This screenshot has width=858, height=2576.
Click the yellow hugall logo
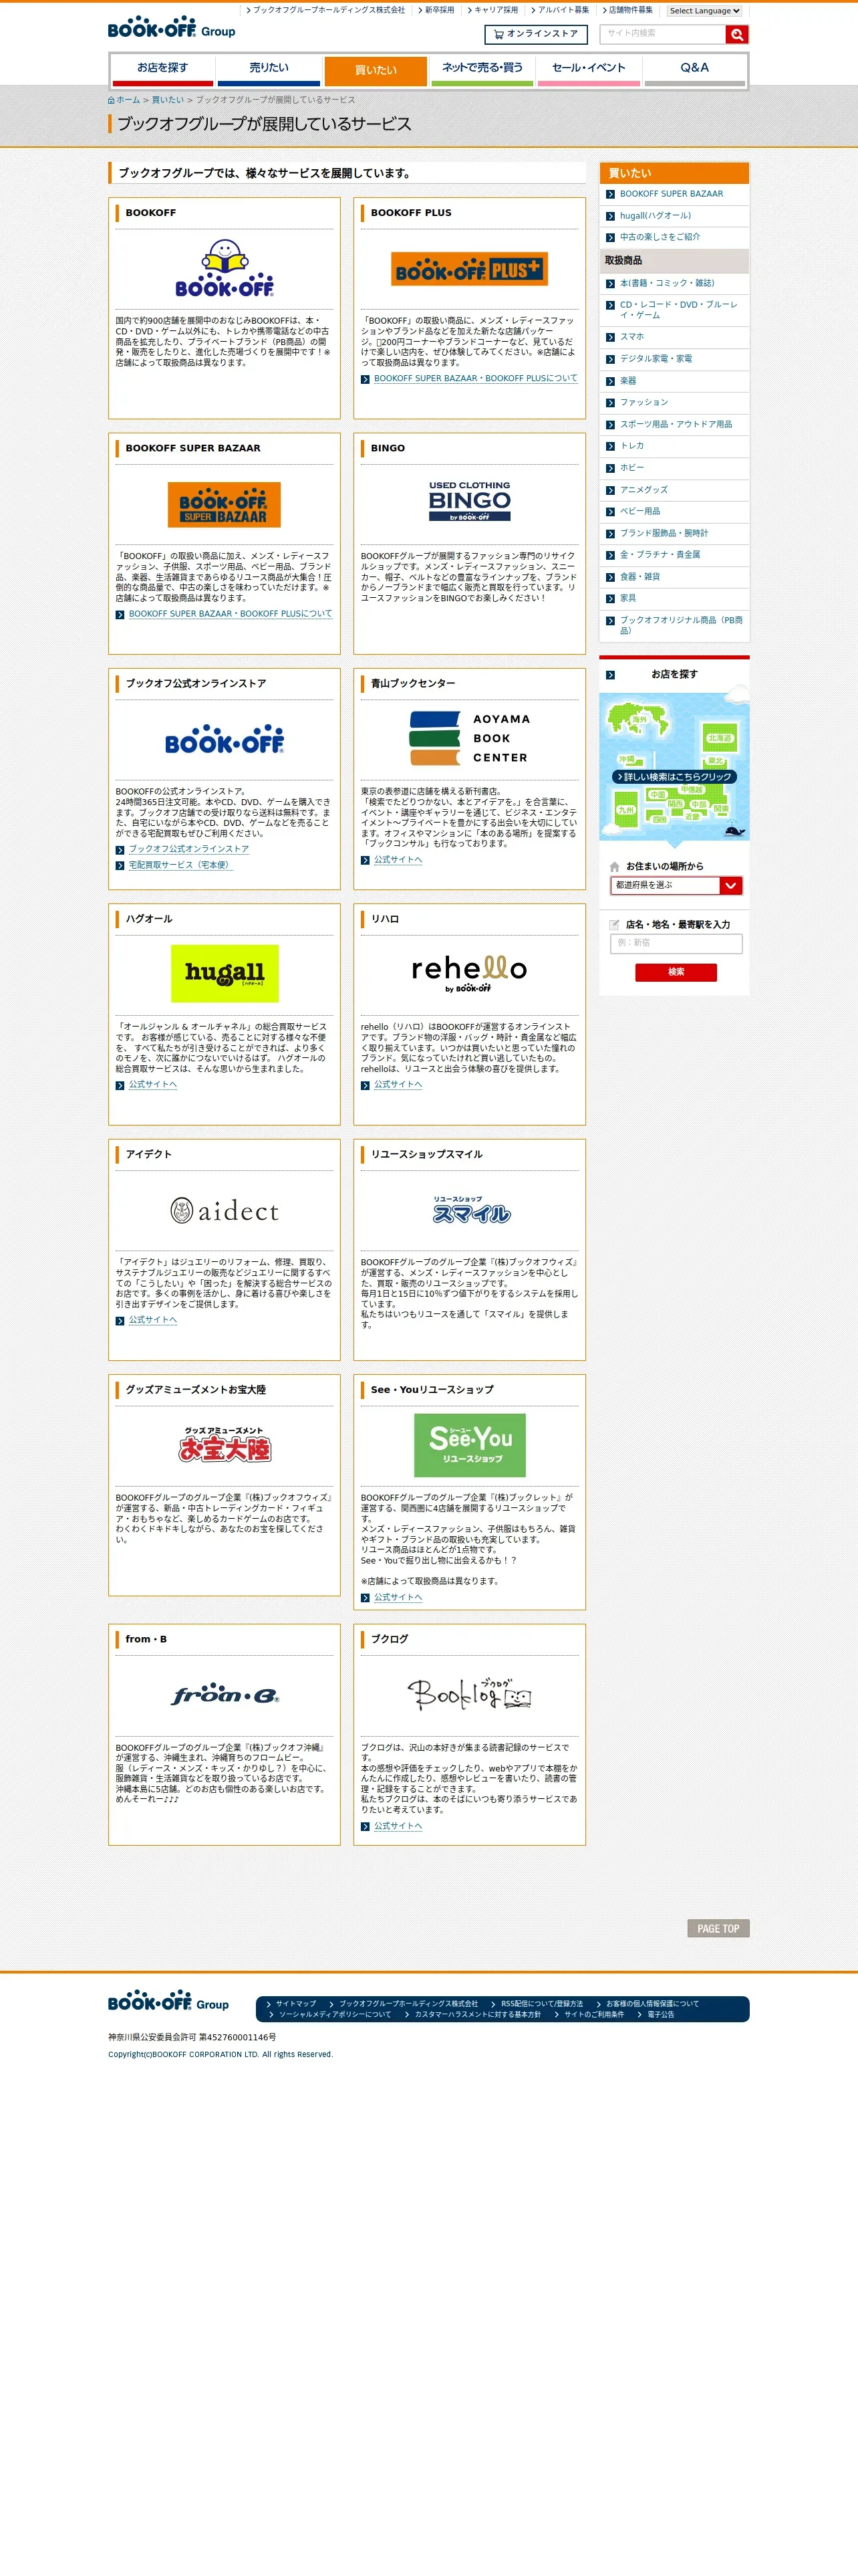click(x=225, y=973)
